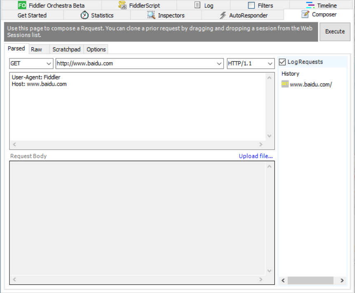Click the History panel scroll left arrow

point(283,281)
